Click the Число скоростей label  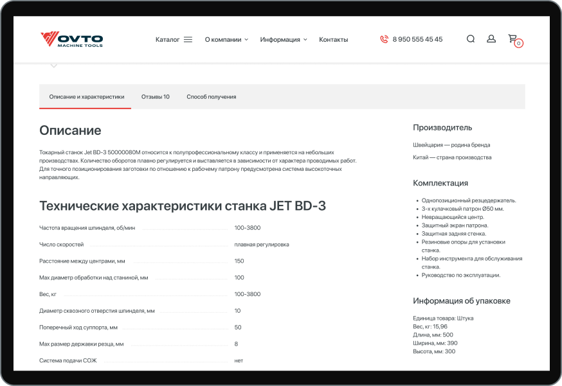coord(61,245)
